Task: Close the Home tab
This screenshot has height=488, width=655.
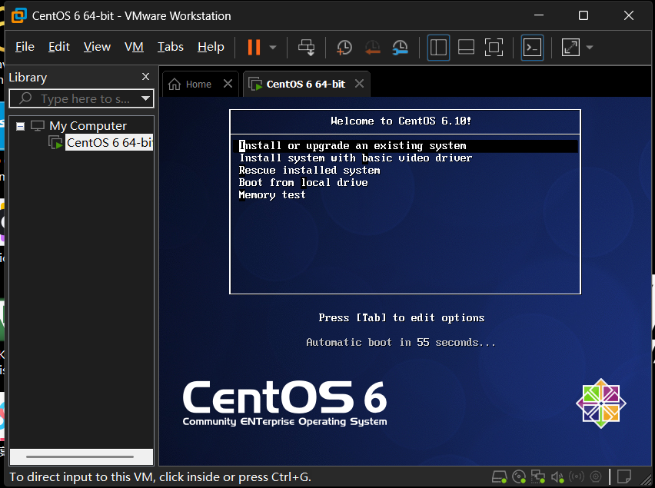Action: 228,84
